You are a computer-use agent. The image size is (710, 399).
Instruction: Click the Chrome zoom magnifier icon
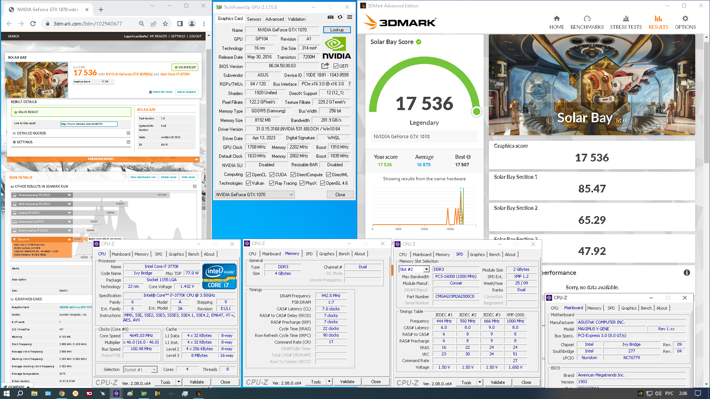click(x=142, y=24)
